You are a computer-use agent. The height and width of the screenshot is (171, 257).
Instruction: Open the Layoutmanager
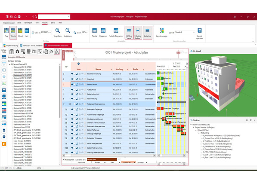coord(161,32)
